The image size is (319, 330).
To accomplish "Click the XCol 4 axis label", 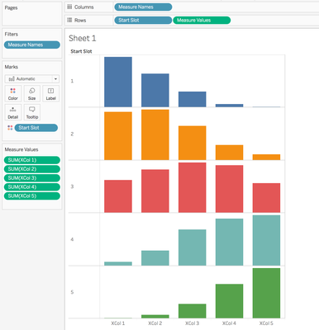I will (x=229, y=323).
